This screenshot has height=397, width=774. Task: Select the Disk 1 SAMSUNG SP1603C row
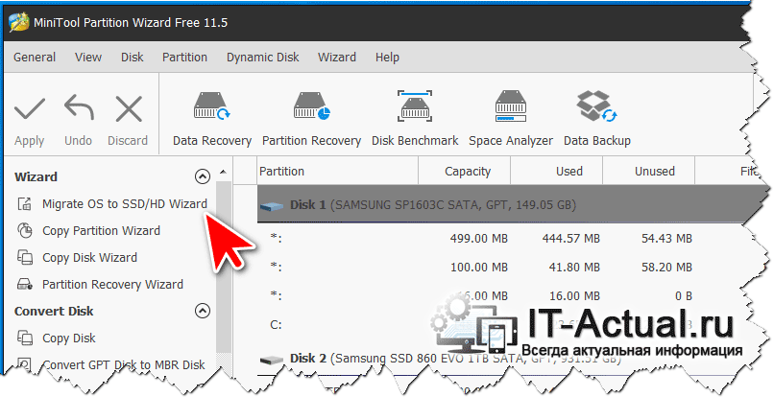(x=511, y=204)
